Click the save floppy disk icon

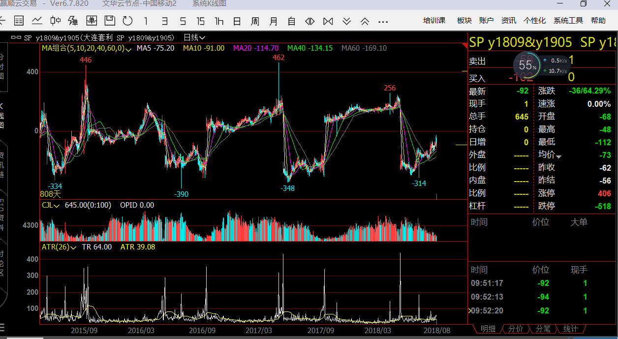tap(110, 21)
